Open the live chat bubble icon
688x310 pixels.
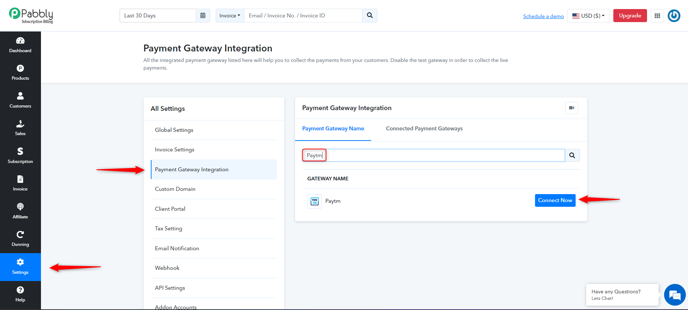pos(675,295)
